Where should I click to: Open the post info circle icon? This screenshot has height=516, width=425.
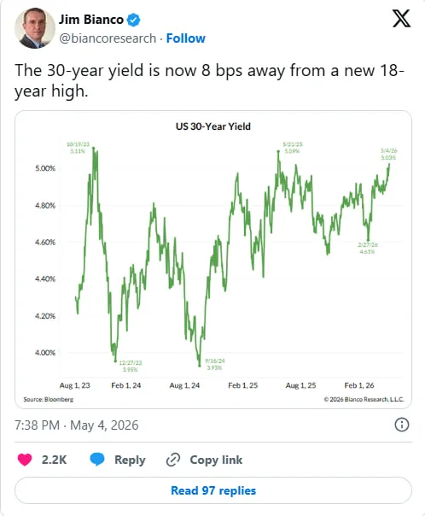pyautogui.click(x=402, y=425)
